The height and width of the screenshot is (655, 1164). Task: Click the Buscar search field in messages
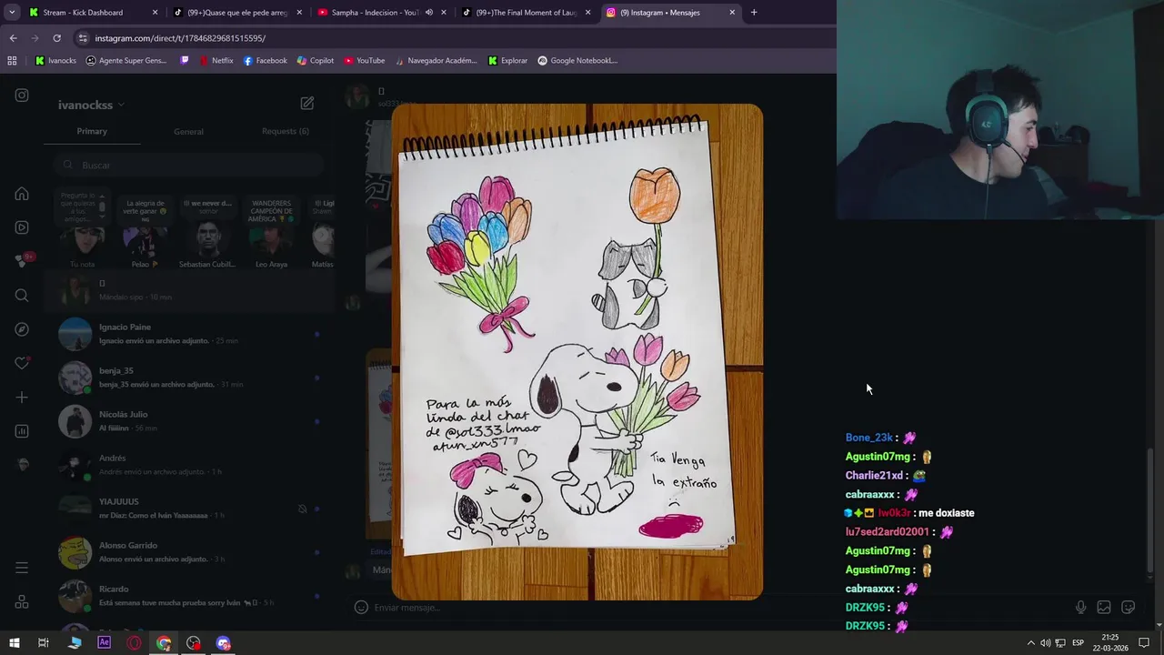(x=188, y=165)
